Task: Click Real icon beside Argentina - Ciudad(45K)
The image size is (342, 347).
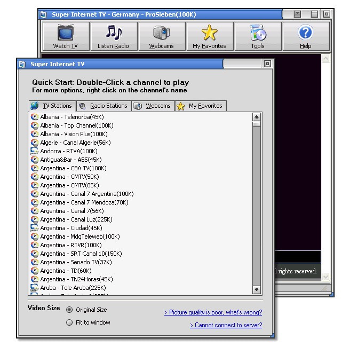Action: (35, 228)
